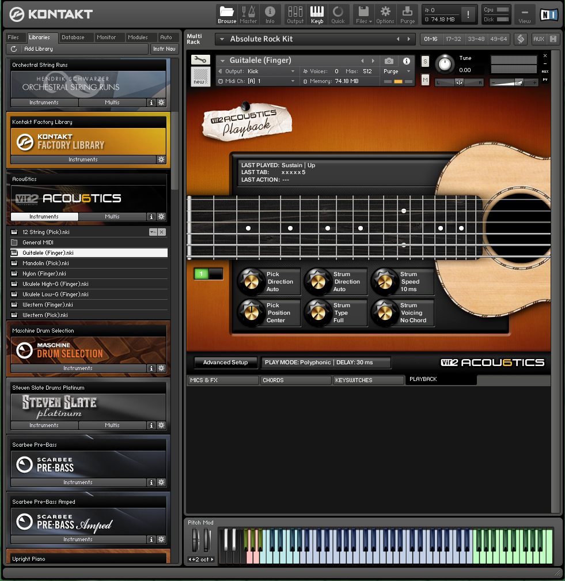Image resolution: width=565 pixels, height=581 pixels.
Task: Open the Output Kick dropdown
Action: click(293, 71)
